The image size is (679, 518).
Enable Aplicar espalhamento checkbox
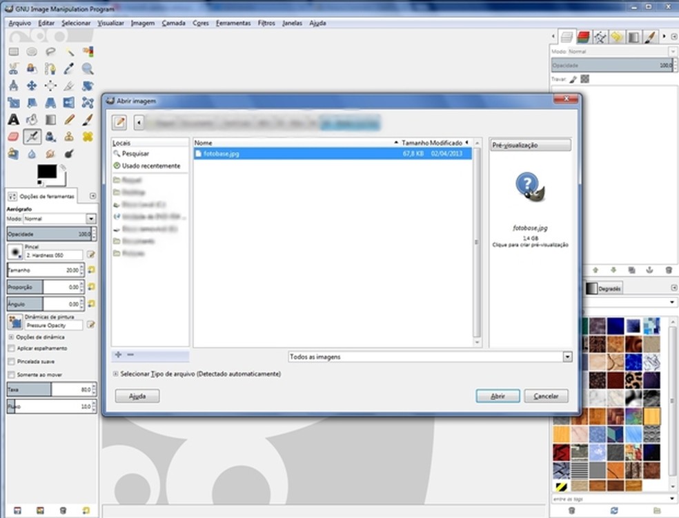click(x=12, y=348)
